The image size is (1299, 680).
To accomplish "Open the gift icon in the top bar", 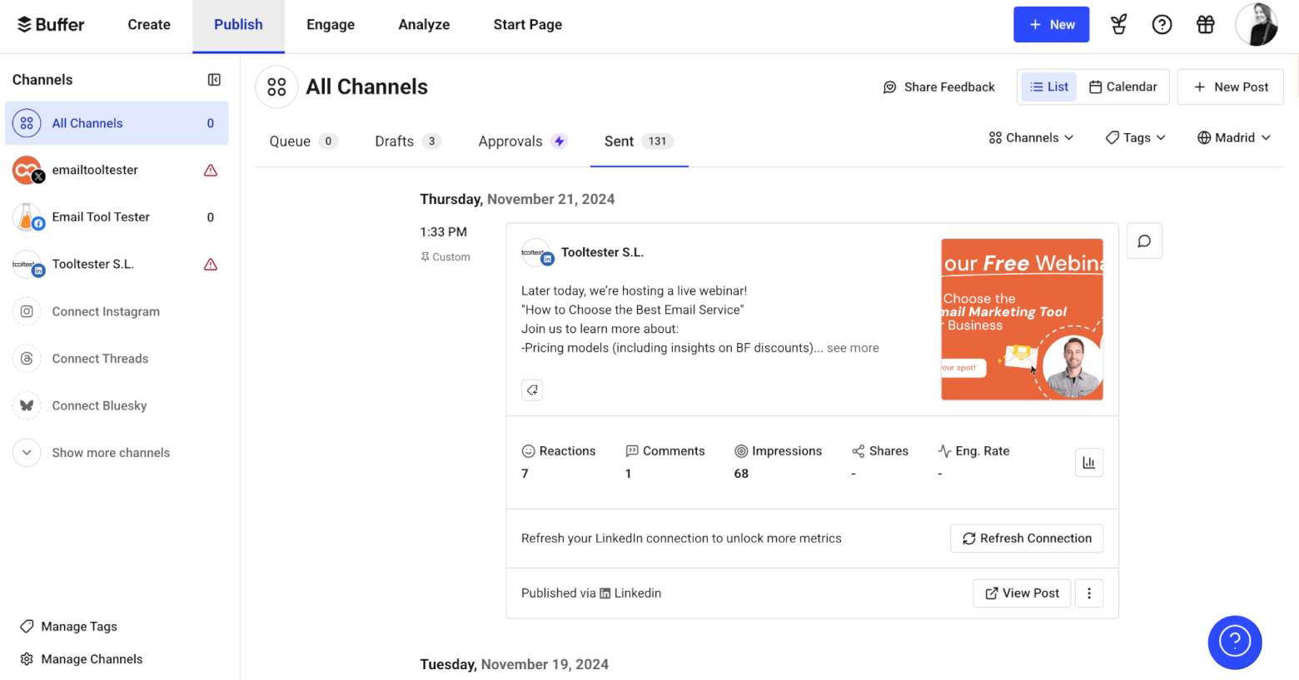I will (1205, 24).
